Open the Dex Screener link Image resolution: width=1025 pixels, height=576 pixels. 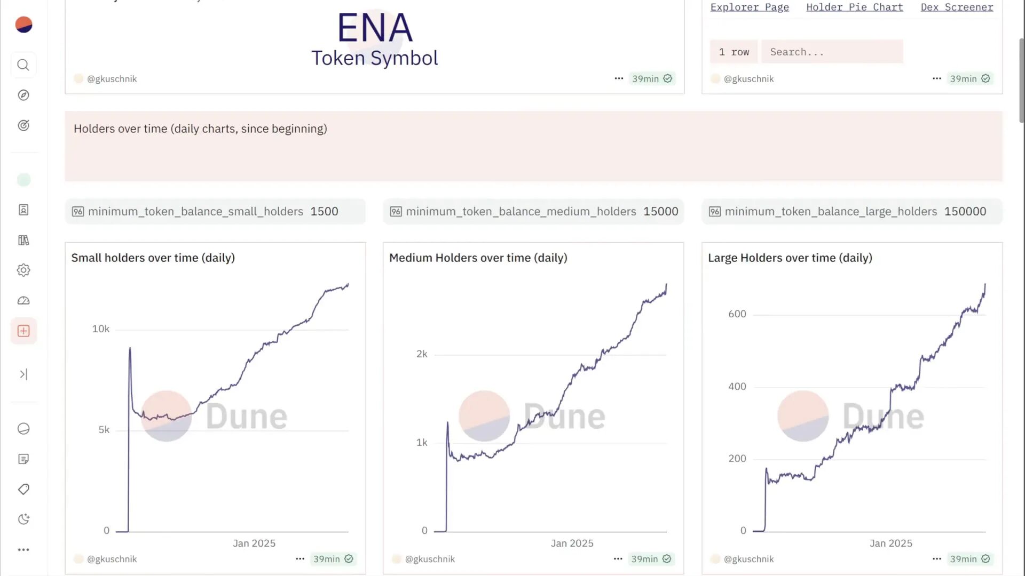pos(956,7)
